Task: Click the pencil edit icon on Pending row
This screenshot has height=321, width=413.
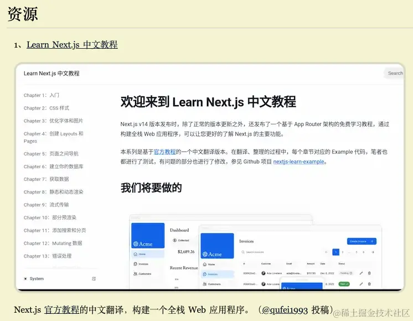Action: (361, 273)
